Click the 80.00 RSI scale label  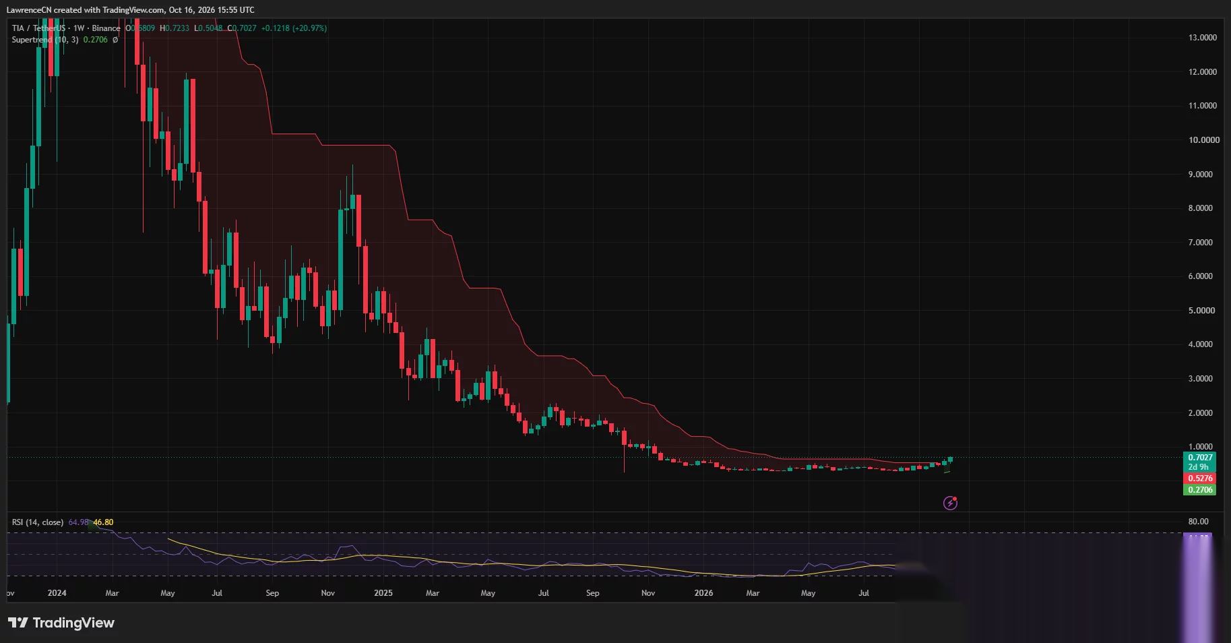(1199, 522)
